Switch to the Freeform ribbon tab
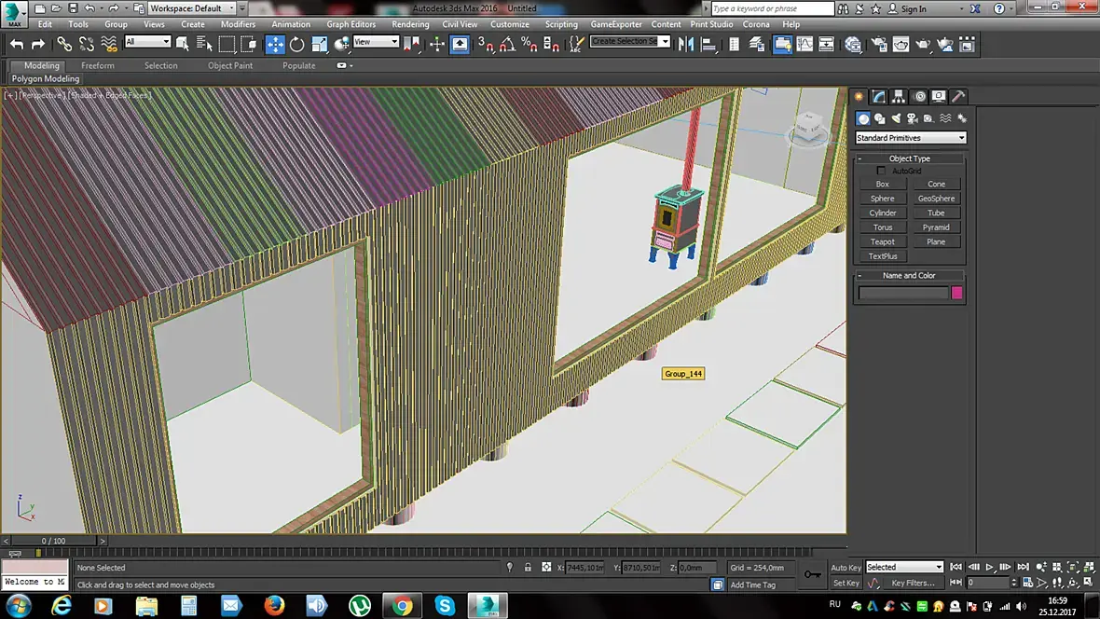1100x619 pixels. click(98, 66)
